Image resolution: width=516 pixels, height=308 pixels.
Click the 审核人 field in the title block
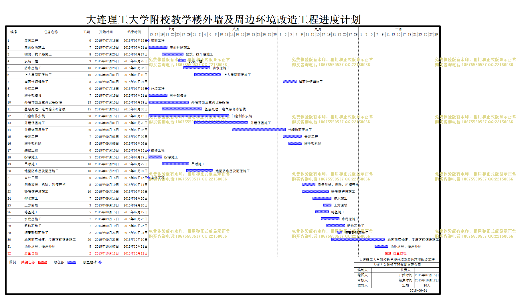click(384, 280)
